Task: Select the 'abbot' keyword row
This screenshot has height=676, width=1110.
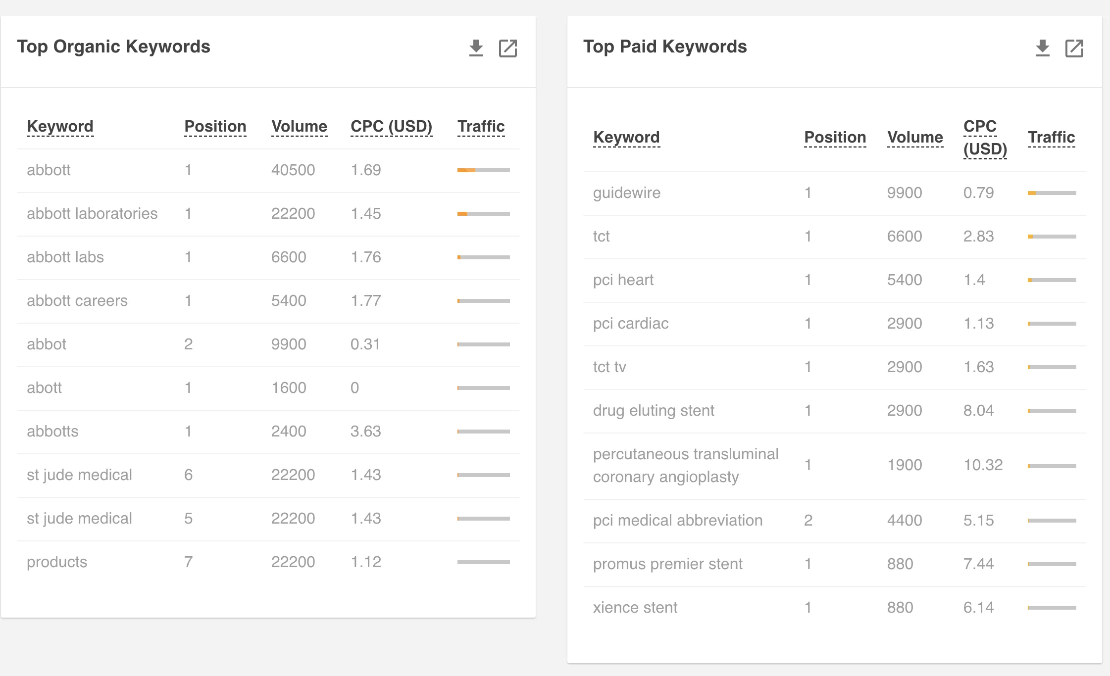Action: [268, 344]
